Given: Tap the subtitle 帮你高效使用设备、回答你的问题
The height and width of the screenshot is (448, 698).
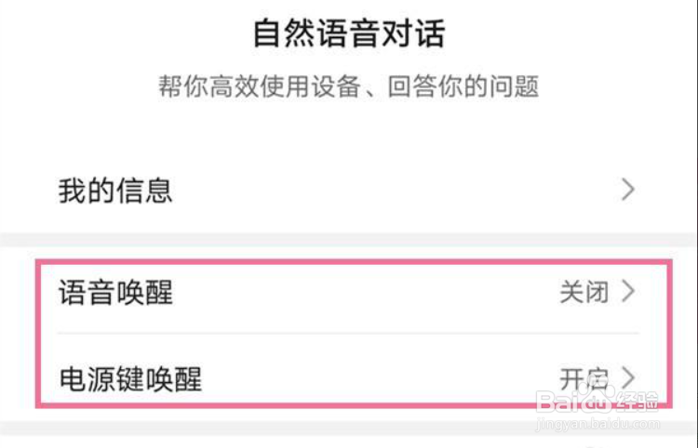Looking at the screenshot, I should click(349, 88).
